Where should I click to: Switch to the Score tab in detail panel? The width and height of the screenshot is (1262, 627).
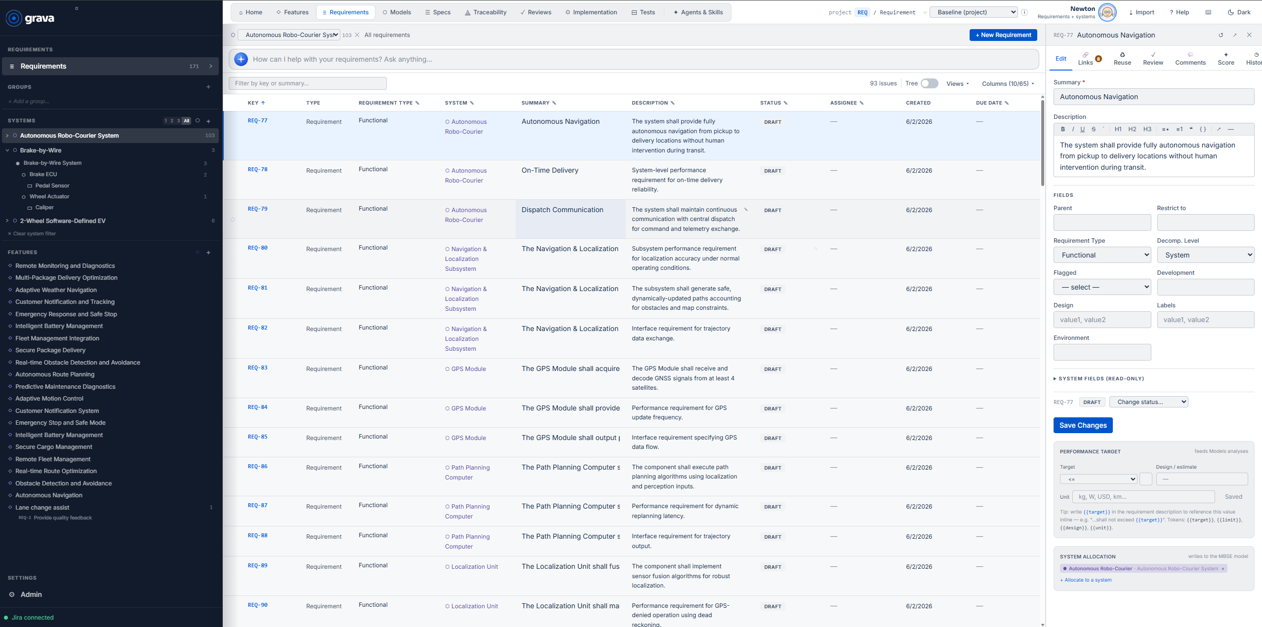coord(1226,59)
